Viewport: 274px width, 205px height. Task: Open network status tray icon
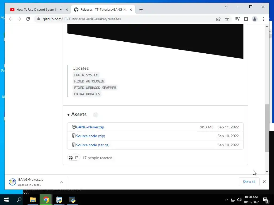[x=233, y=200]
